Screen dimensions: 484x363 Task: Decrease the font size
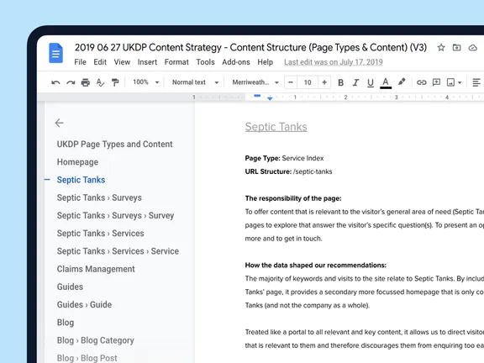[x=291, y=82]
